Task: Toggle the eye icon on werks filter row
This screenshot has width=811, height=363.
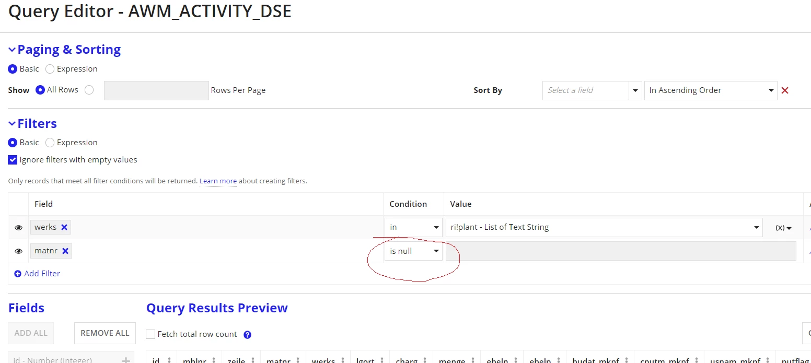Action: pyautogui.click(x=19, y=228)
